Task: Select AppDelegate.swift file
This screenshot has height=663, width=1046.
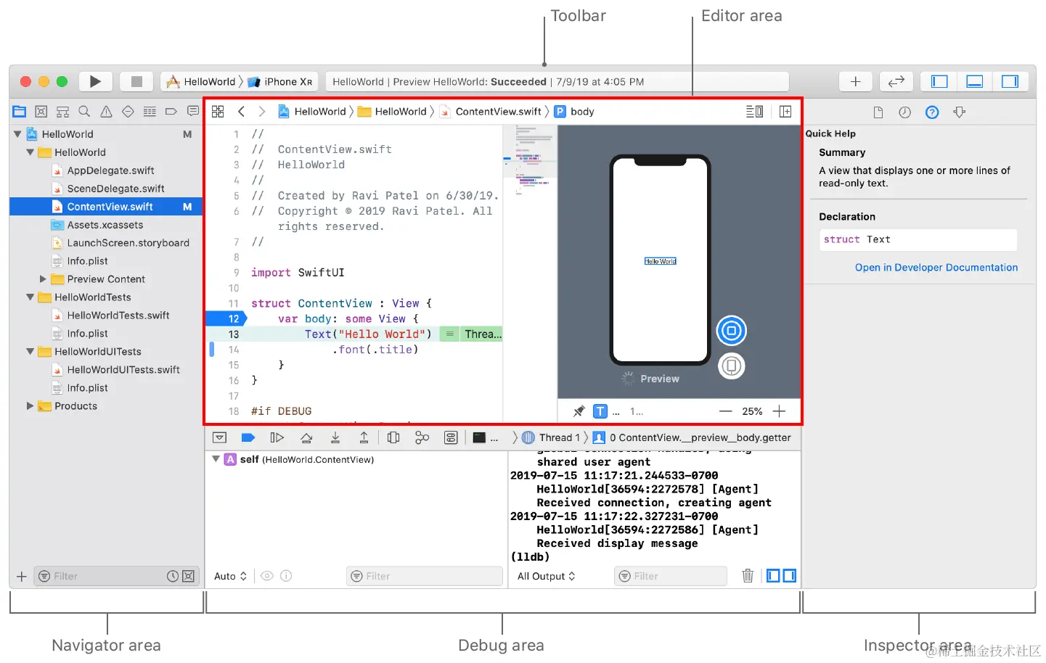Action: pyautogui.click(x=110, y=170)
